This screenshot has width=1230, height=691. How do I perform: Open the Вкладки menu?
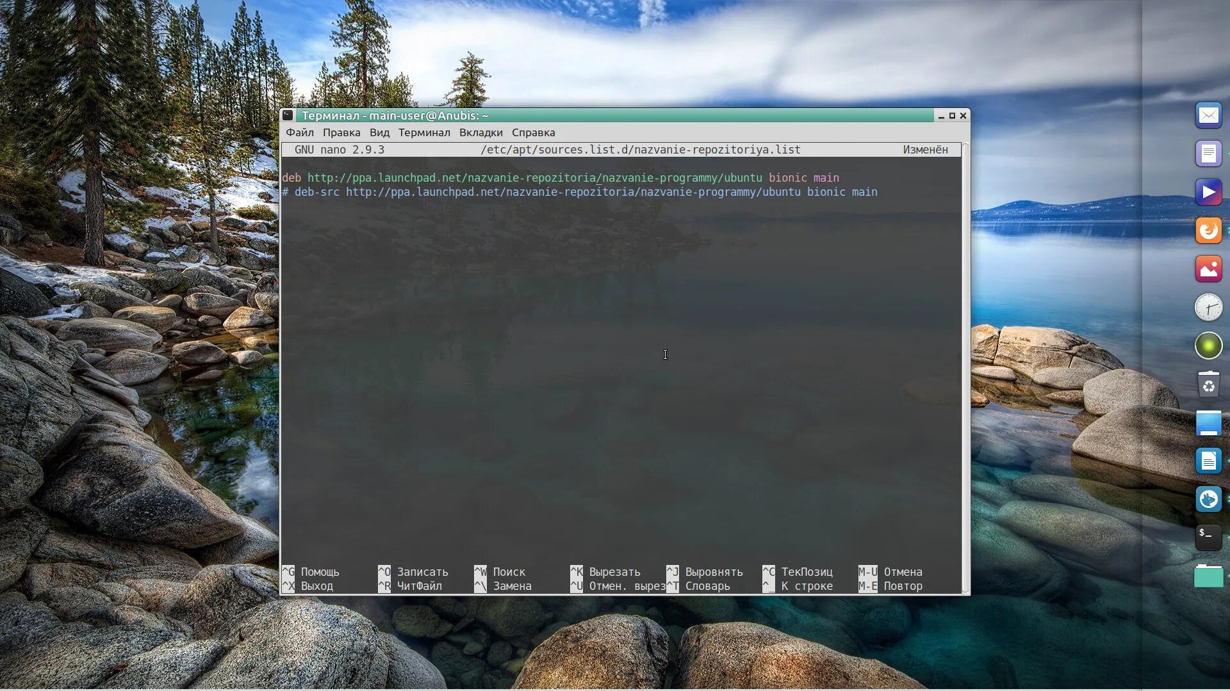click(x=480, y=132)
